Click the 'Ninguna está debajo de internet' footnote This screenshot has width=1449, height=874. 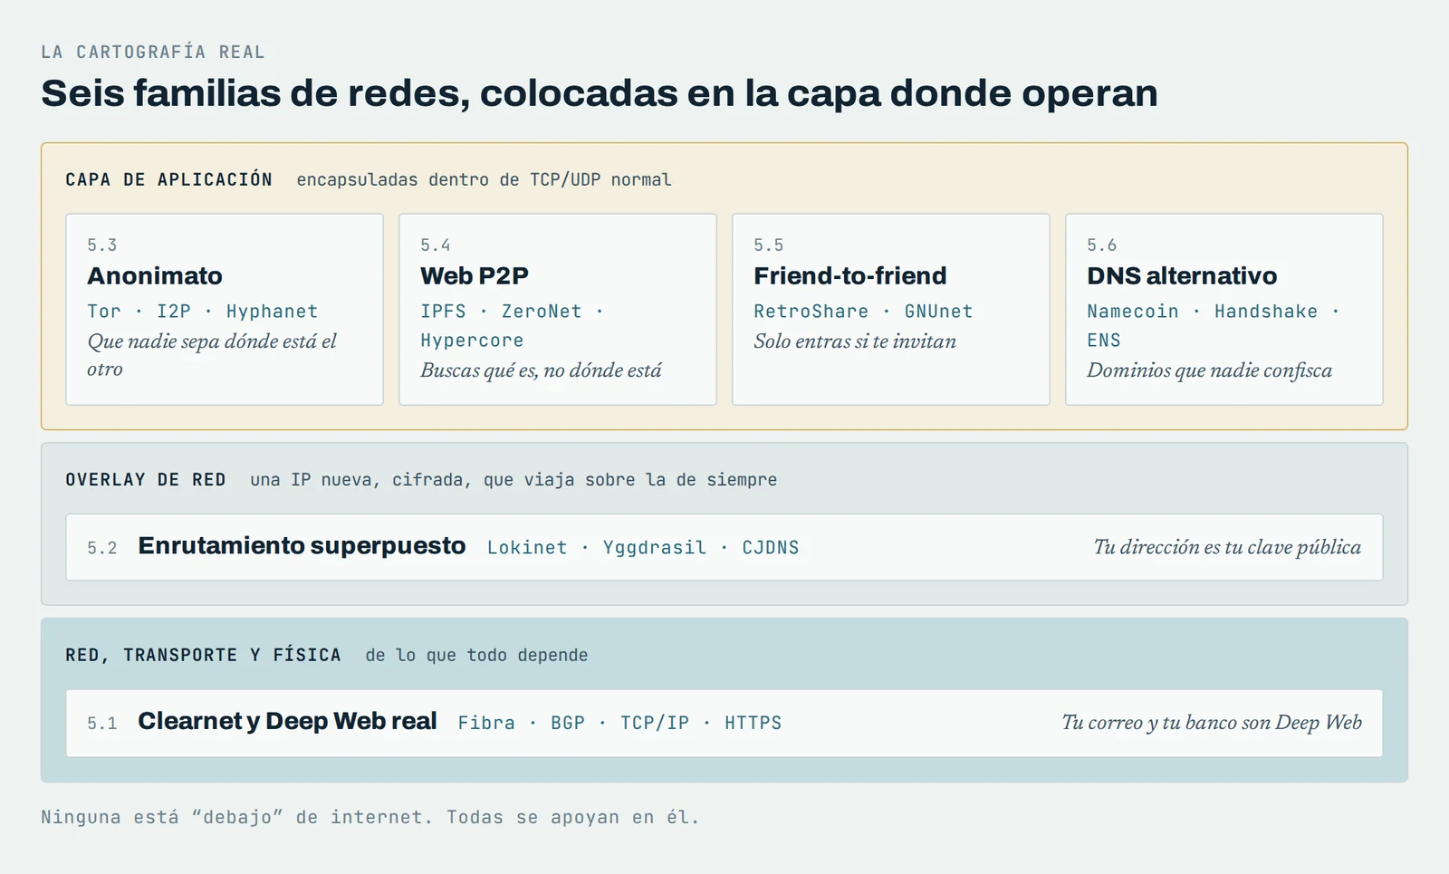point(370,817)
